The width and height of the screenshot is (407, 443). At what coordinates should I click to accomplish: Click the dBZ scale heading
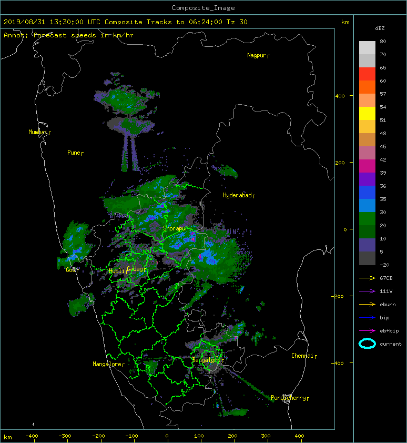(x=380, y=28)
